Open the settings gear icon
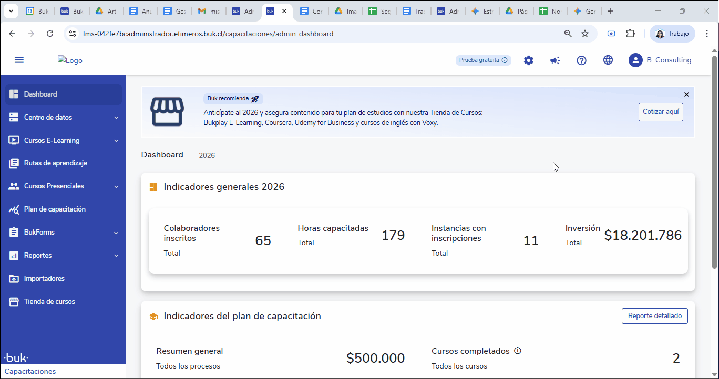Image resolution: width=719 pixels, height=379 pixels. [529, 60]
